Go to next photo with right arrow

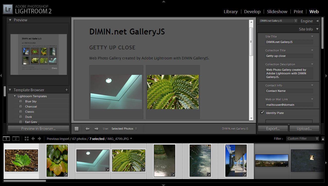(x=96, y=129)
